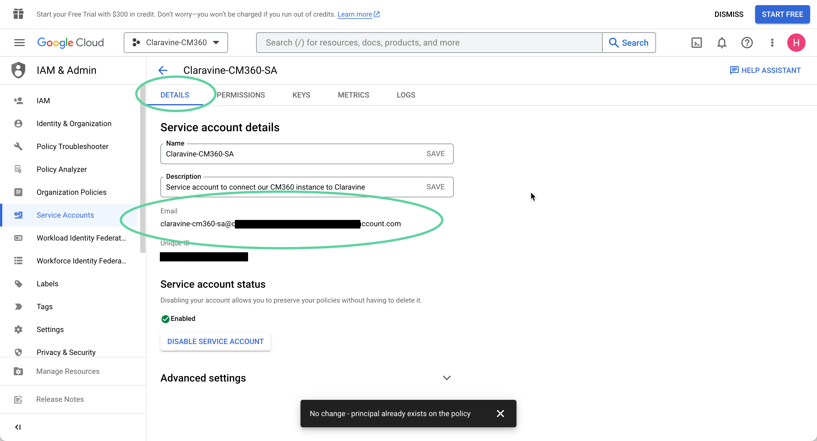Open the three-dot settings menu
The height and width of the screenshot is (441, 817).
pyautogui.click(x=772, y=43)
